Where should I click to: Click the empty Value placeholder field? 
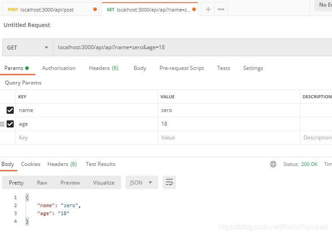[x=229, y=138]
